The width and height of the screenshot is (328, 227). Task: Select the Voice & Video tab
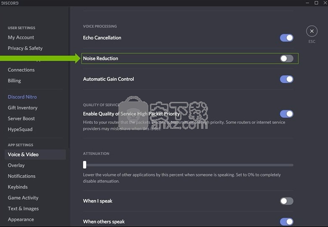pyautogui.click(x=35, y=154)
